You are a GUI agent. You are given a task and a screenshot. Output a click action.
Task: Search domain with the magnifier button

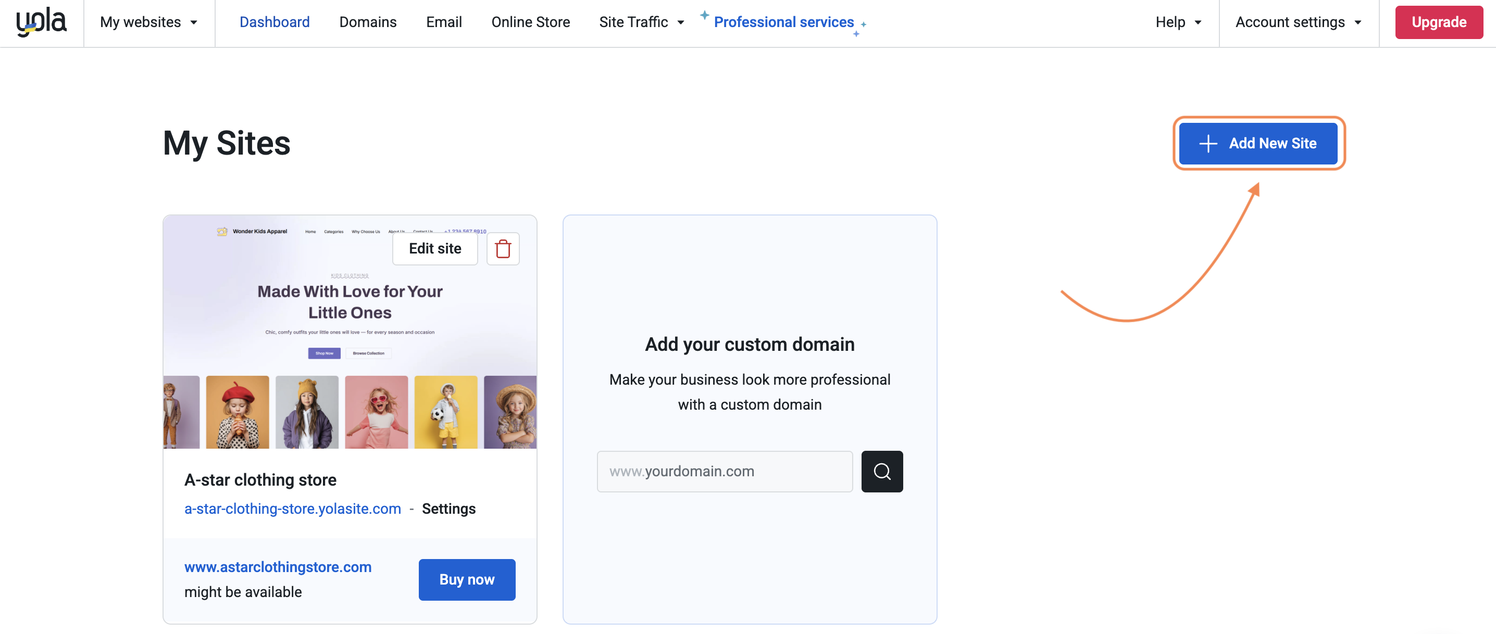[x=881, y=472]
